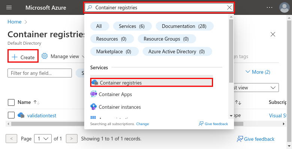Screen dimensions: 292x149
Task: Open the validationtest registry link
Action: [x=42, y=115]
